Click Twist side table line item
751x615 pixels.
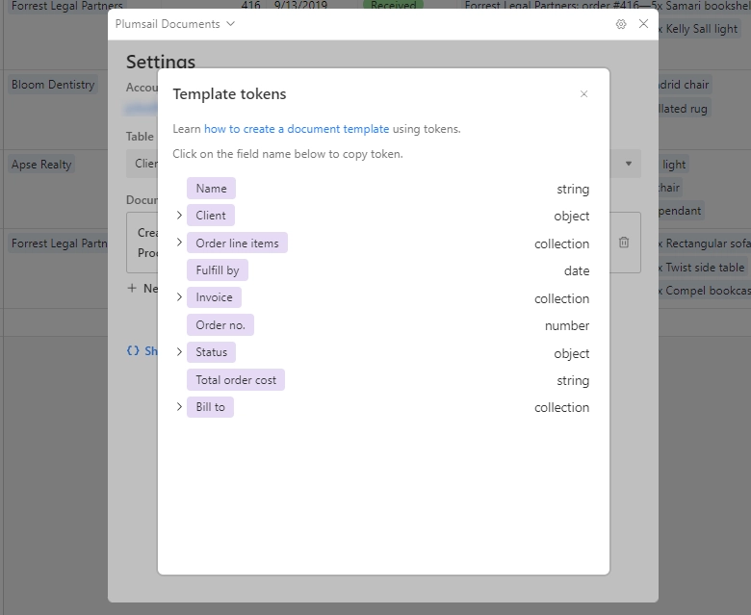point(702,267)
